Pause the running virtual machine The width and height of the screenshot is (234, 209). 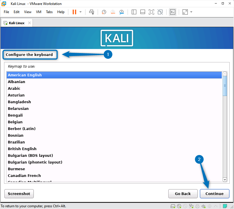click(x=75, y=12)
